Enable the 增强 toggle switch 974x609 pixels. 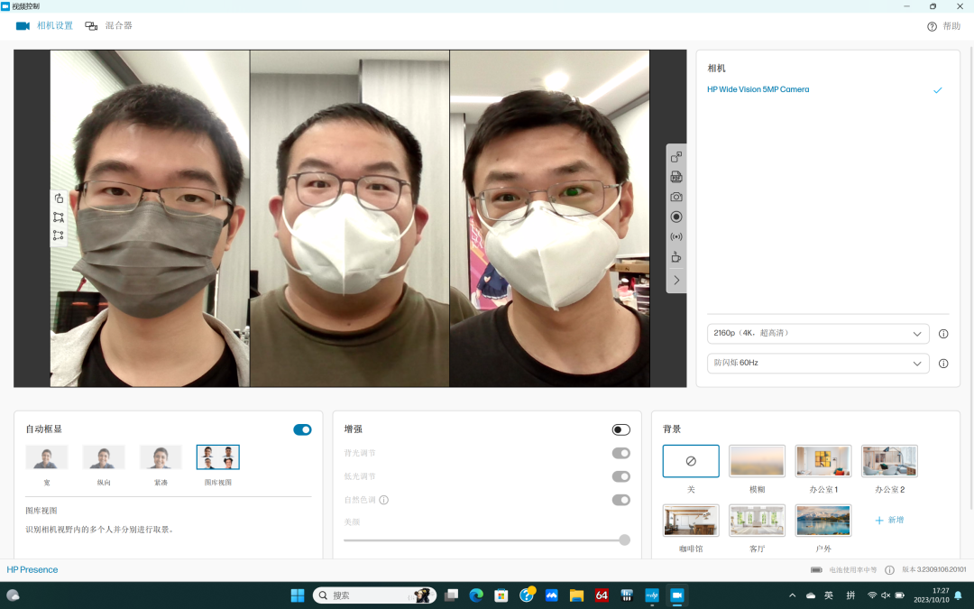click(x=620, y=429)
